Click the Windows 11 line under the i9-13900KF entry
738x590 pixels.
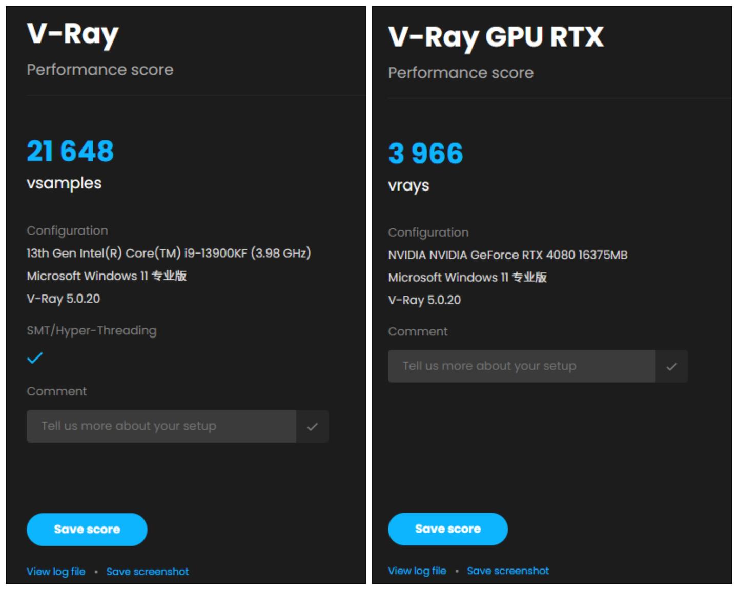[x=107, y=276]
